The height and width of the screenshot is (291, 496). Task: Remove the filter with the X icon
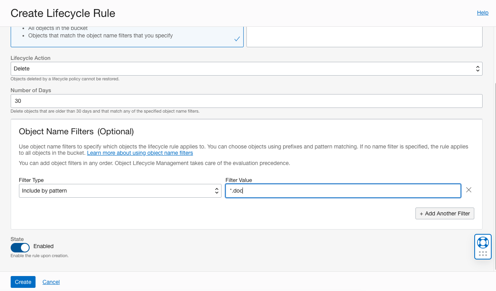pos(469,190)
